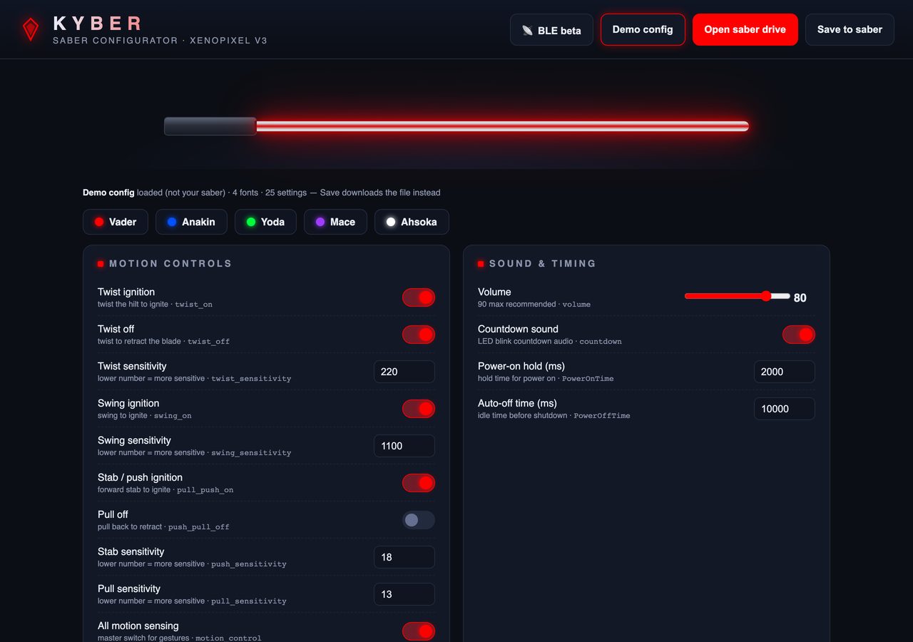Load the Demo config
The image size is (913, 642).
click(643, 29)
